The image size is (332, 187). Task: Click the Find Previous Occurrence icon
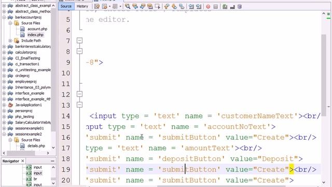[135, 7]
